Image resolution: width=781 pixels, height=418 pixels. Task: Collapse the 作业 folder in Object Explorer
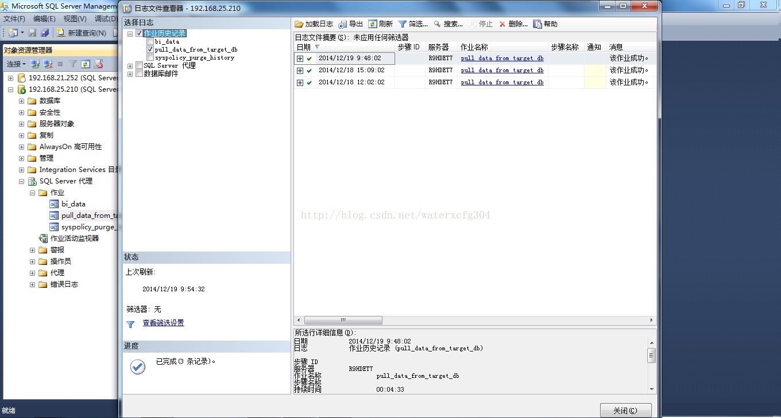pyautogui.click(x=33, y=193)
